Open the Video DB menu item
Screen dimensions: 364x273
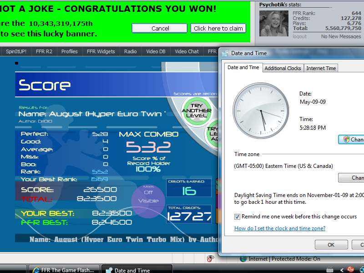156,51
